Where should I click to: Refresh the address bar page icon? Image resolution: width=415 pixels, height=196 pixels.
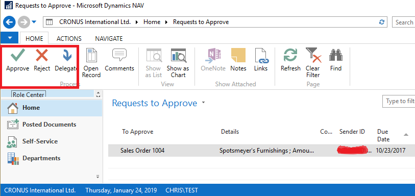click(x=382, y=22)
